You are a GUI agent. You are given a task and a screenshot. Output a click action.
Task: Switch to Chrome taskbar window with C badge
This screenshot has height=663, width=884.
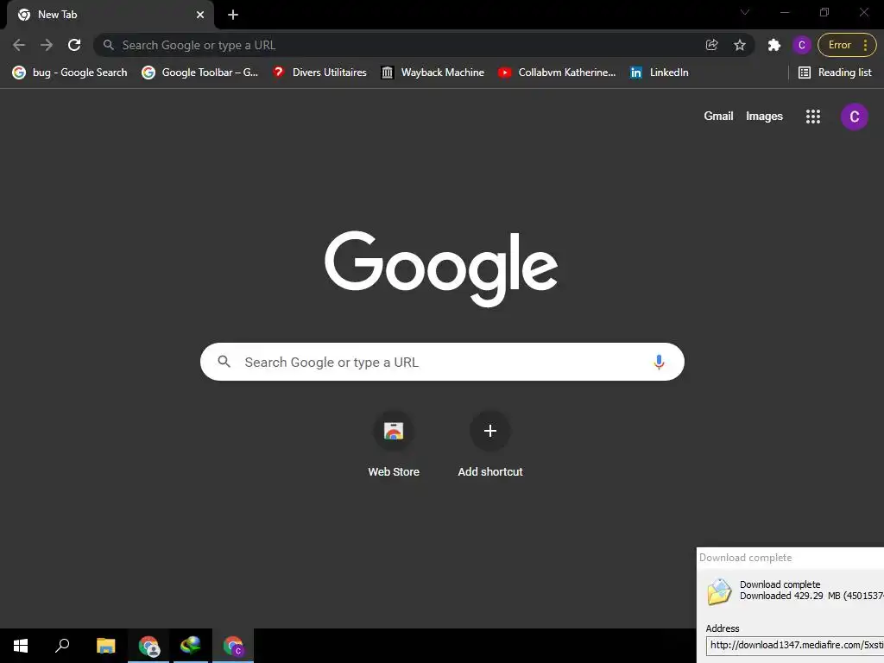pos(233,646)
